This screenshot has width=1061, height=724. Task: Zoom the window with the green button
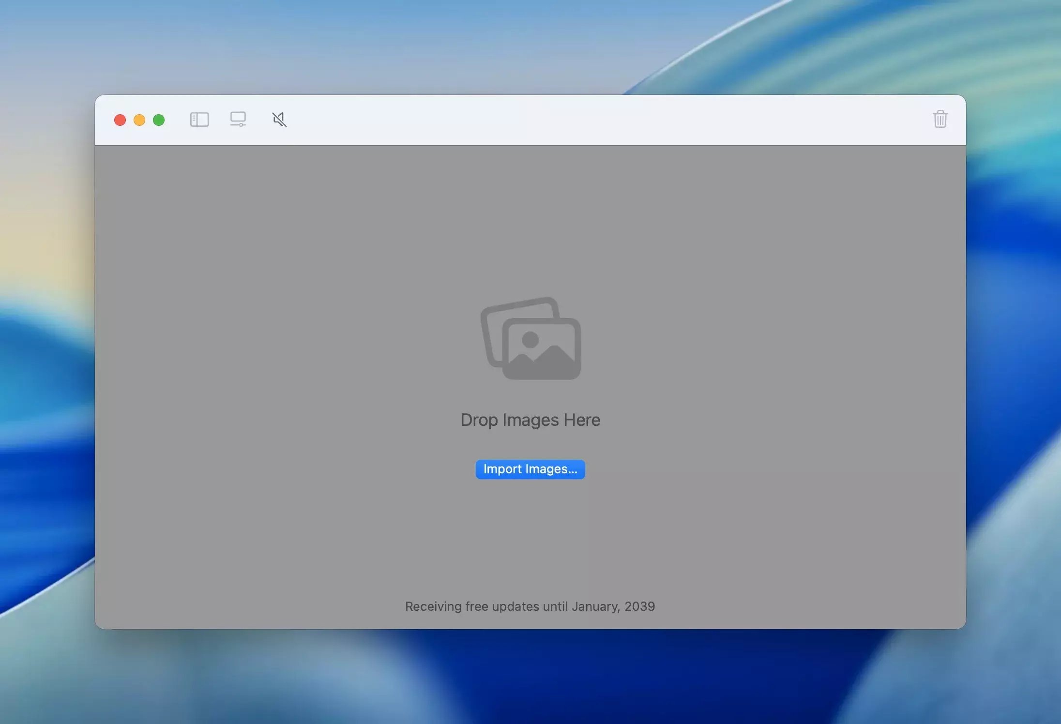tap(159, 120)
